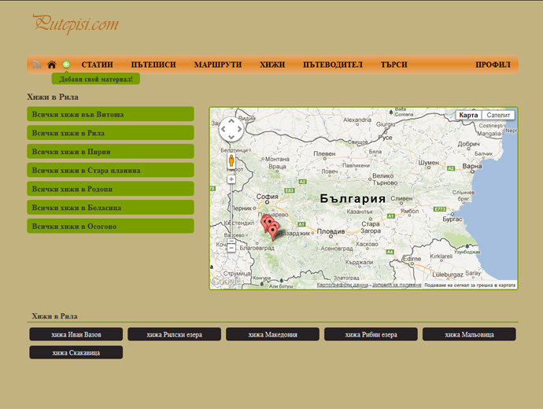This screenshot has height=409, width=543.
Task: Open the ПРОФИЛ menu
Action: click(493, 64)
